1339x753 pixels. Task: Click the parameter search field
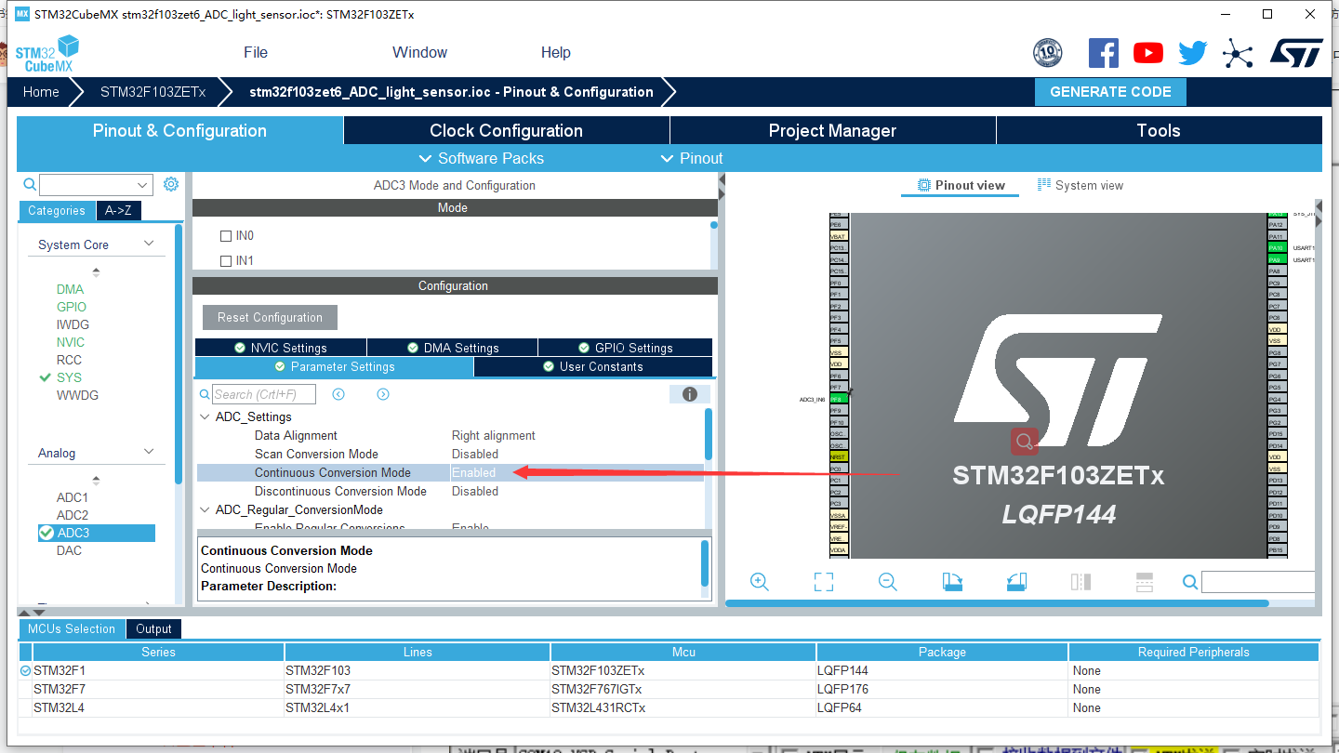(x=264, y=394)
